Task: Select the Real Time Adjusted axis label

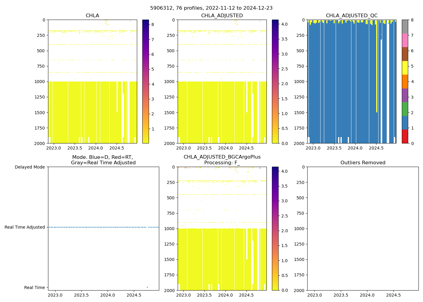Action: click(x=24, y=227)
